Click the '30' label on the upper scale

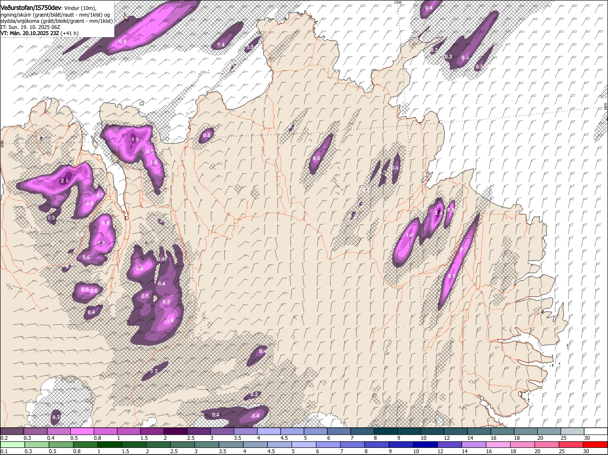tap(587, 437)
